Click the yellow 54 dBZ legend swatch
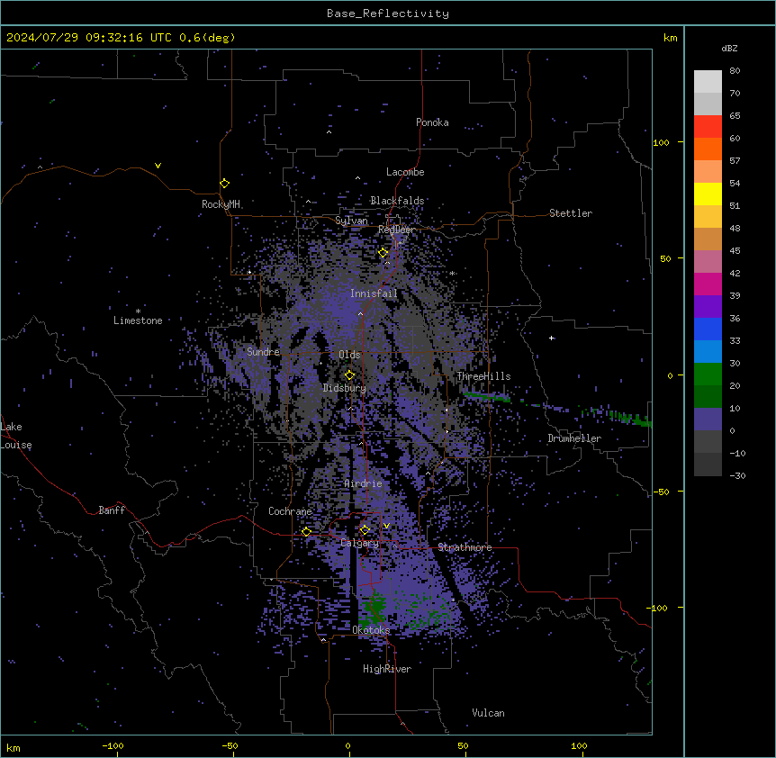 click(x=708, y=194)
